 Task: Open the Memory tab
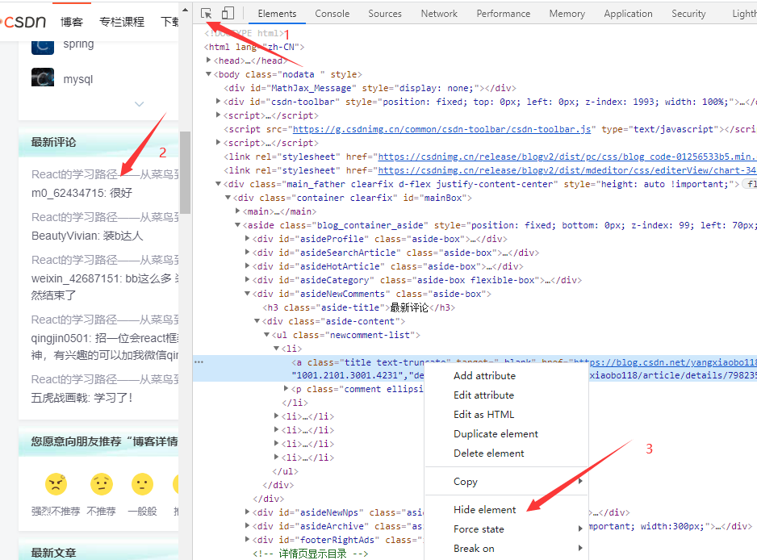[x=567, y=14]
